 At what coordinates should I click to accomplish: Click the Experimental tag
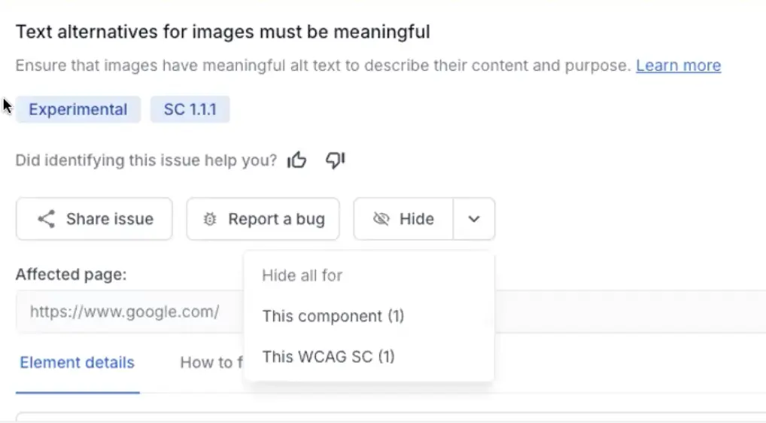78,109
